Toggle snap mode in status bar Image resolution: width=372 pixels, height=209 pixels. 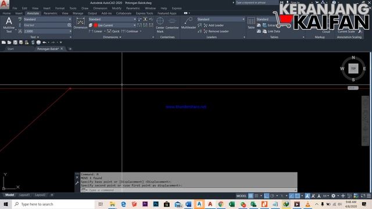pos(256,196)
